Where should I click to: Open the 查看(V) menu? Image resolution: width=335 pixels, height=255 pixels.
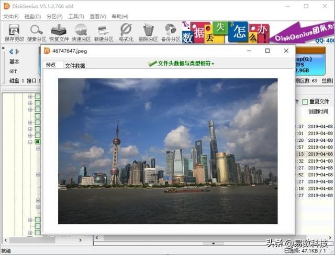[x=98, y=16]
